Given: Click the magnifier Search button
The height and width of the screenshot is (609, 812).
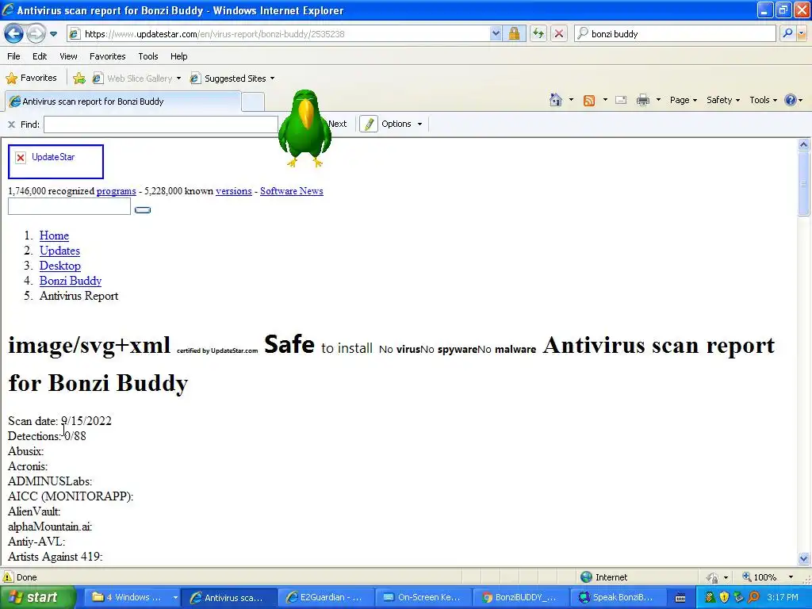Looking at the screenshot, I should pos(787,34).
